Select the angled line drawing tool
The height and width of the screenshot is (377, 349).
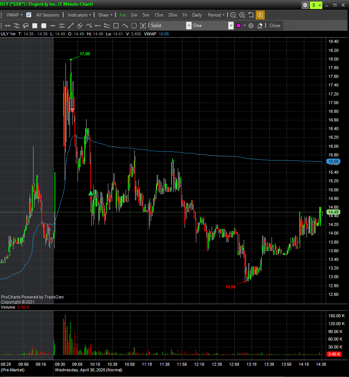(x=125, y=26)
